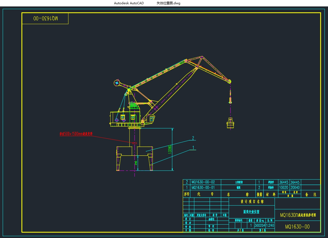
Task: Select the 4700 portal height dimension
Action: click(136, 163)
